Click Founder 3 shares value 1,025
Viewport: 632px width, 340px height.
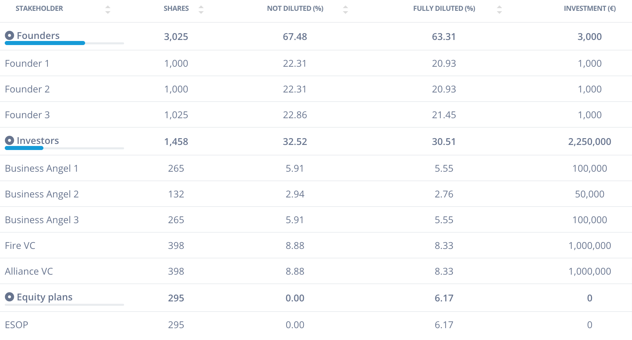tap(176, 115)
